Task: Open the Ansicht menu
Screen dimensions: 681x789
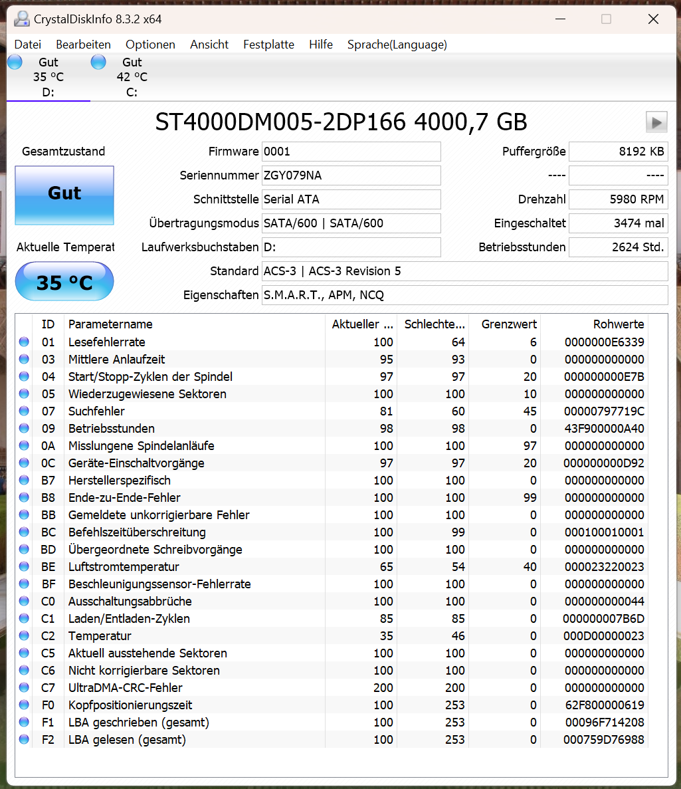Action: click(209, 45)
